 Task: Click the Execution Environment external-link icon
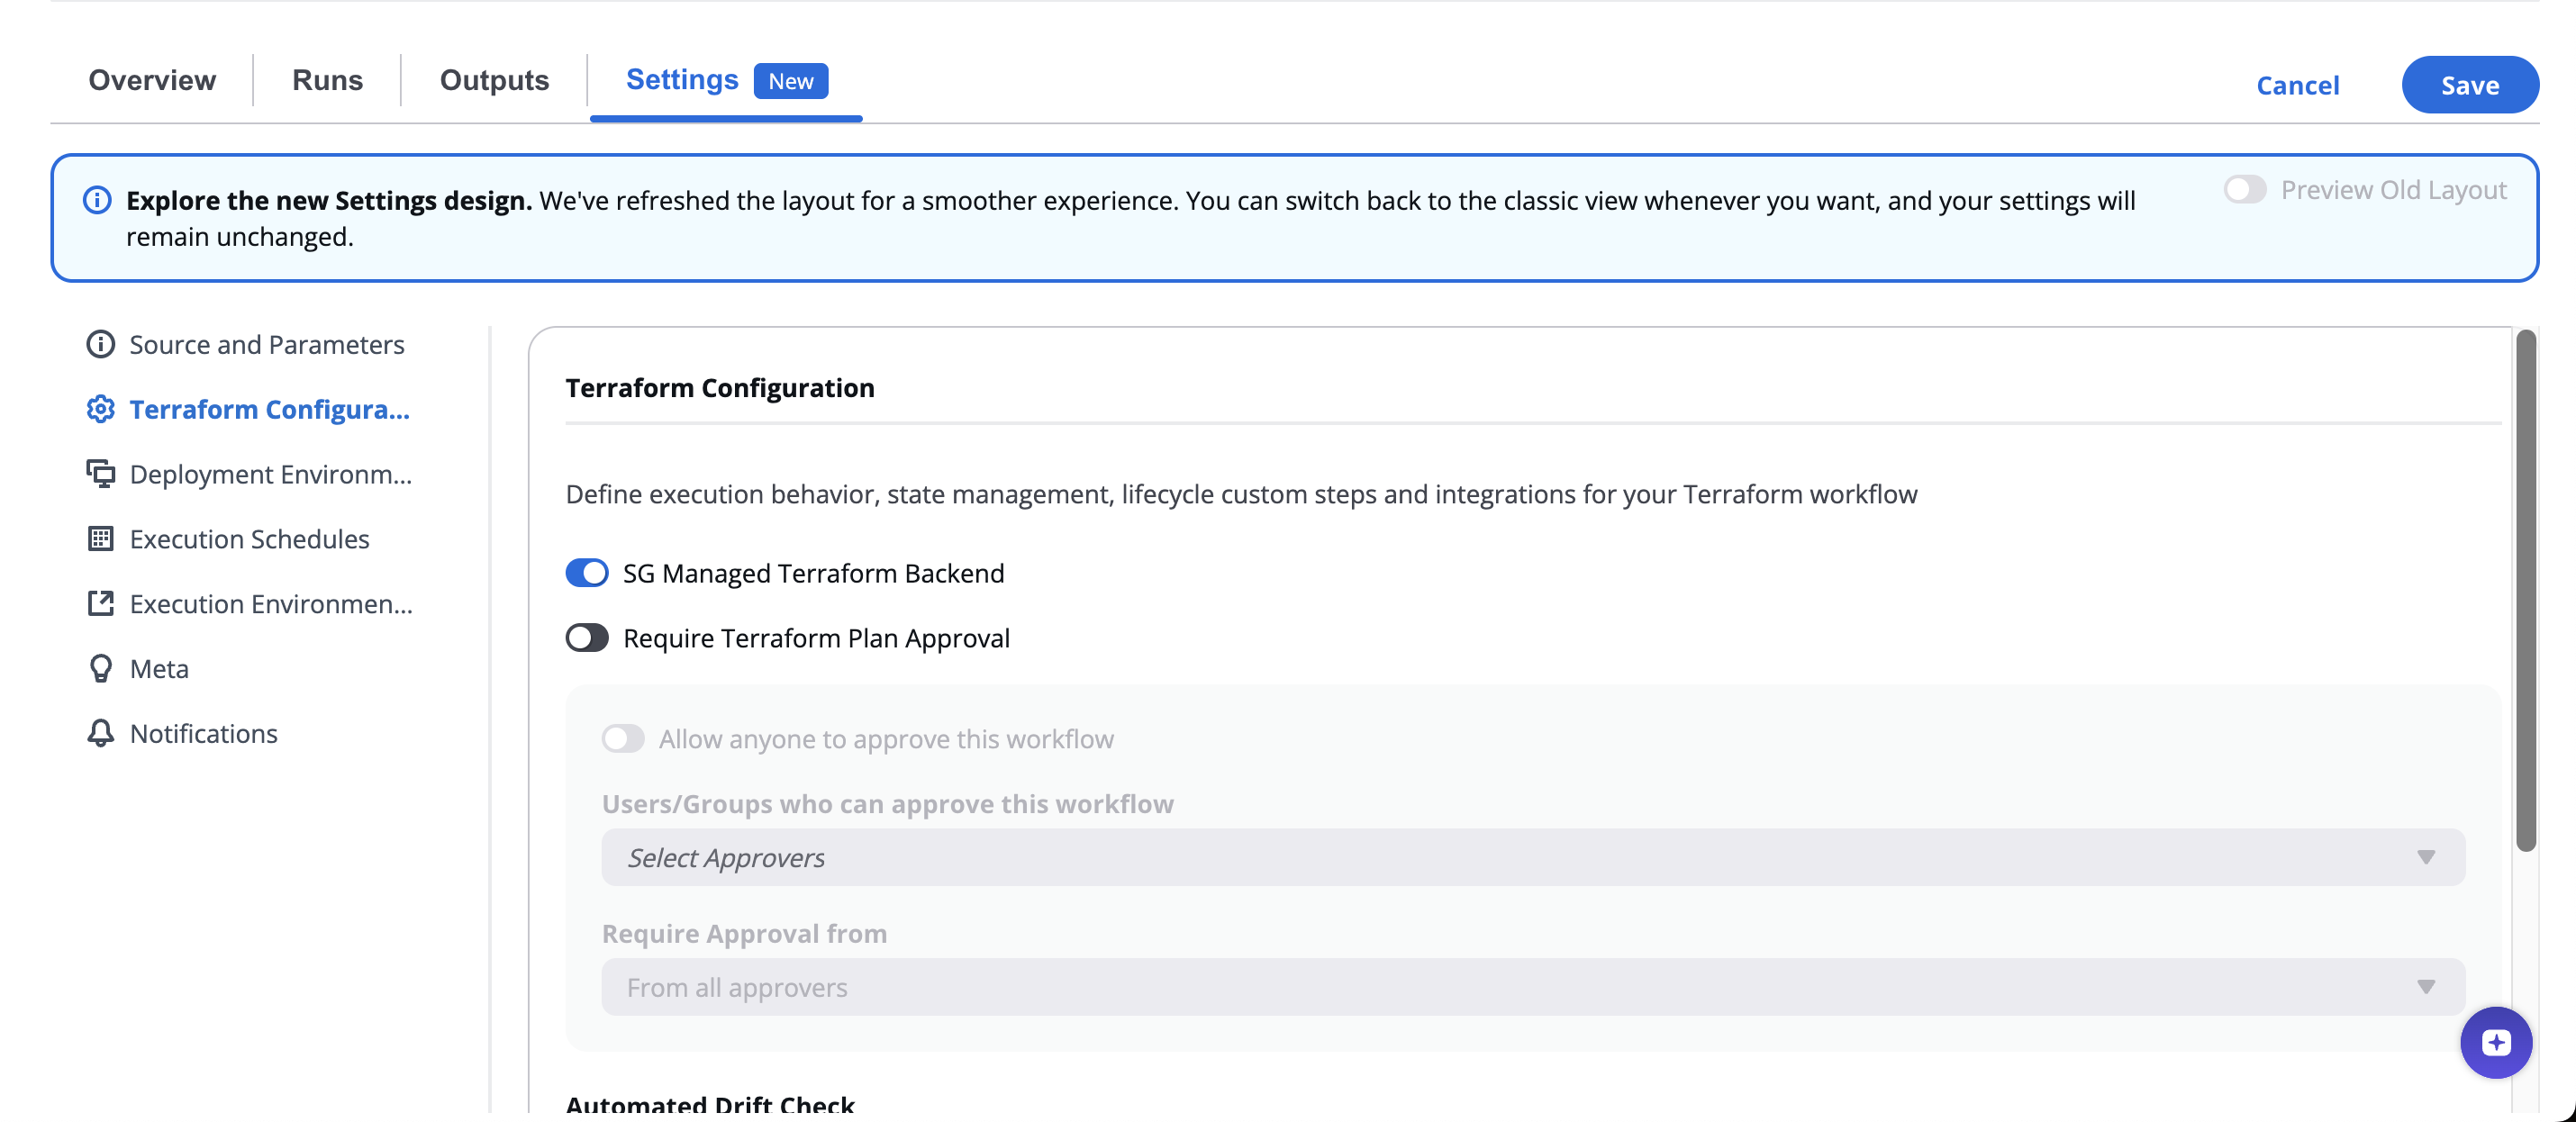(x=100, y=604)
